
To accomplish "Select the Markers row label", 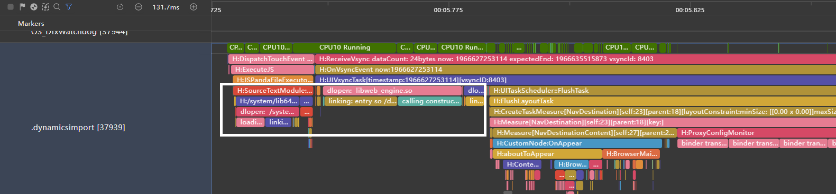I will click(31, 23).
